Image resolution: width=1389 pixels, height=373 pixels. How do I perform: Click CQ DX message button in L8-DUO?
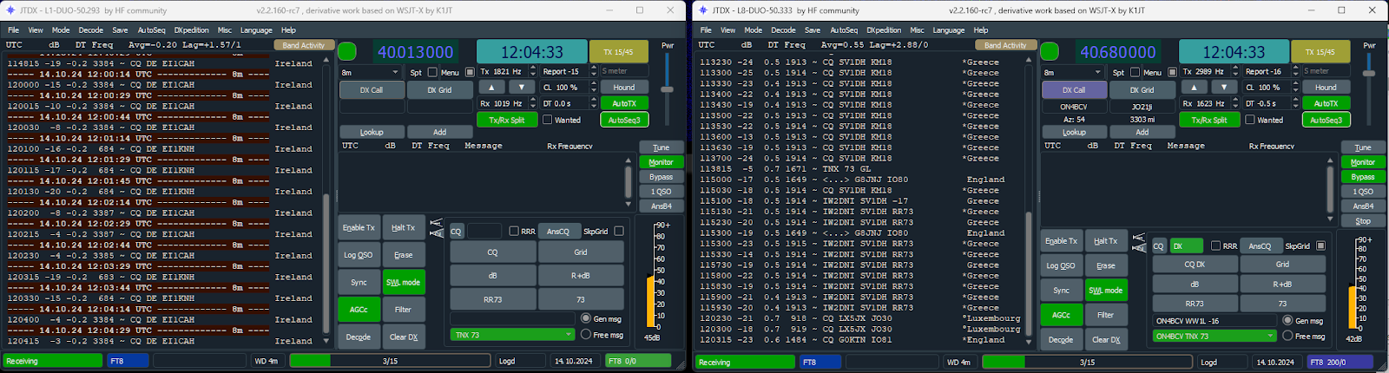[1195, 265]
